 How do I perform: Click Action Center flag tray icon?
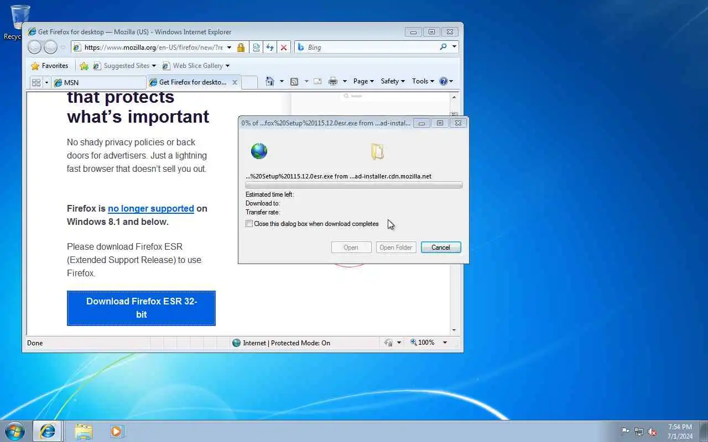pos(625,432)
